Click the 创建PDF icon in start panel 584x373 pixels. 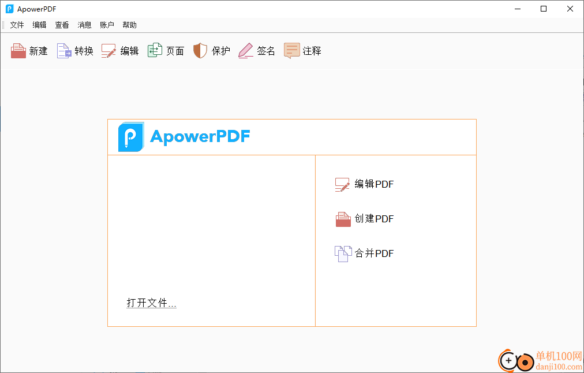click(343, 219)
